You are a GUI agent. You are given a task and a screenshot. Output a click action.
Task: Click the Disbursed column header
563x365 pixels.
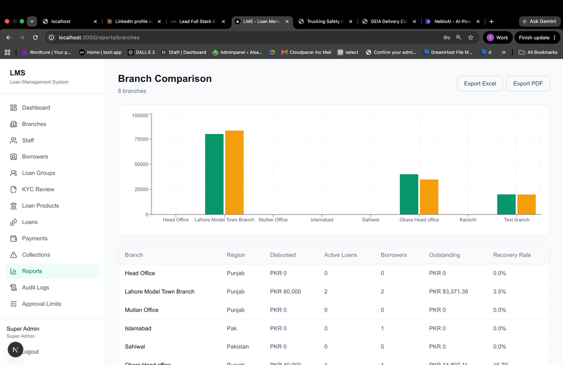click(x=283, y=255)
